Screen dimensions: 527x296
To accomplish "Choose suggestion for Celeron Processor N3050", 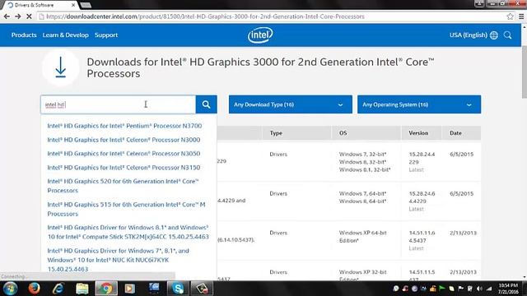I will coord(124,154).
